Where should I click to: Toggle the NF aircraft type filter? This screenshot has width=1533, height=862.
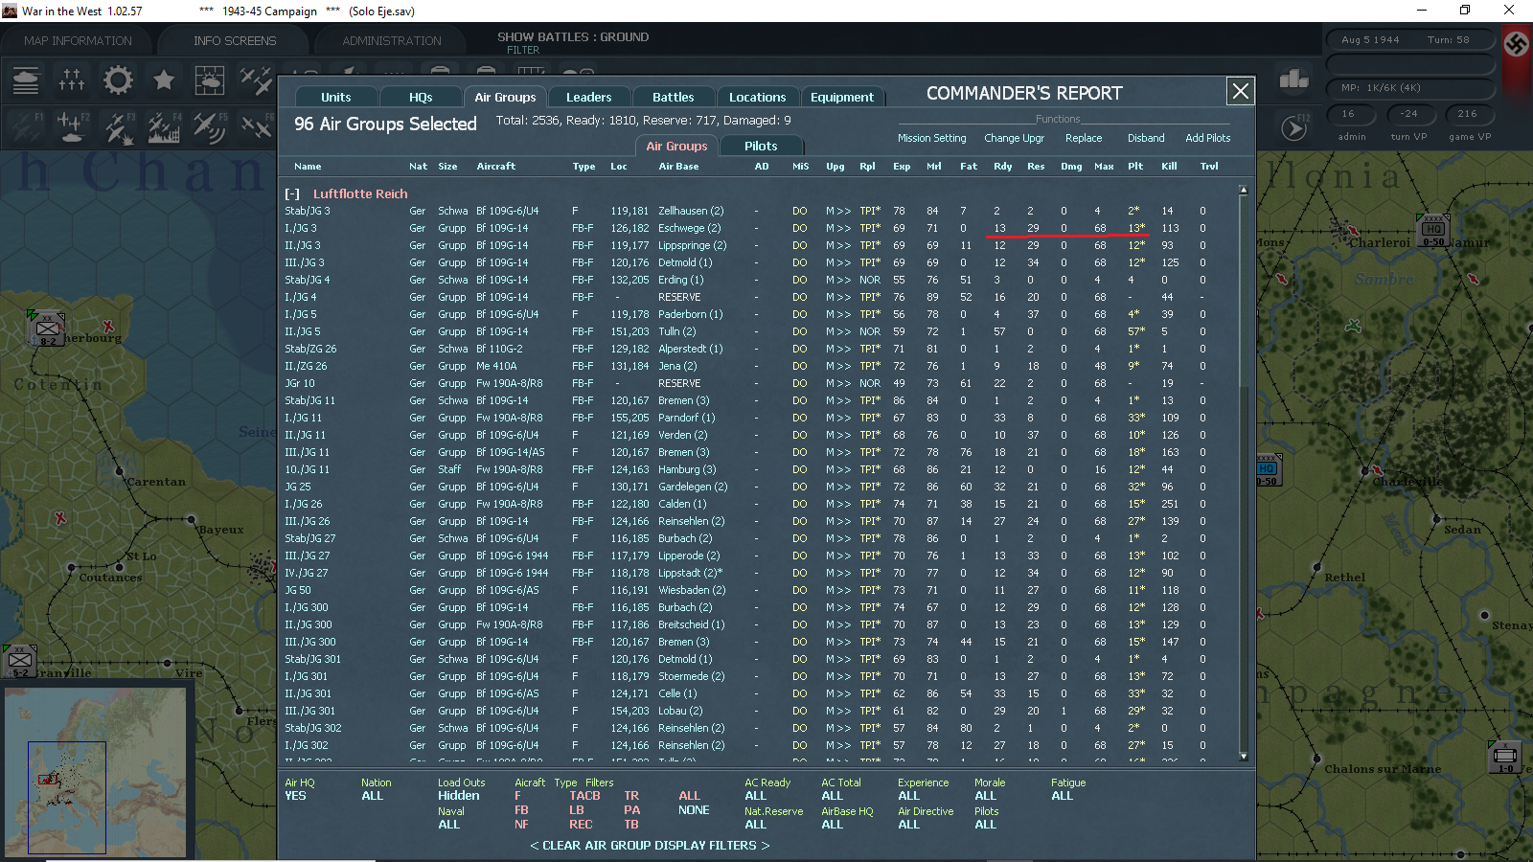pyautogui.click(x=521, y=825)
